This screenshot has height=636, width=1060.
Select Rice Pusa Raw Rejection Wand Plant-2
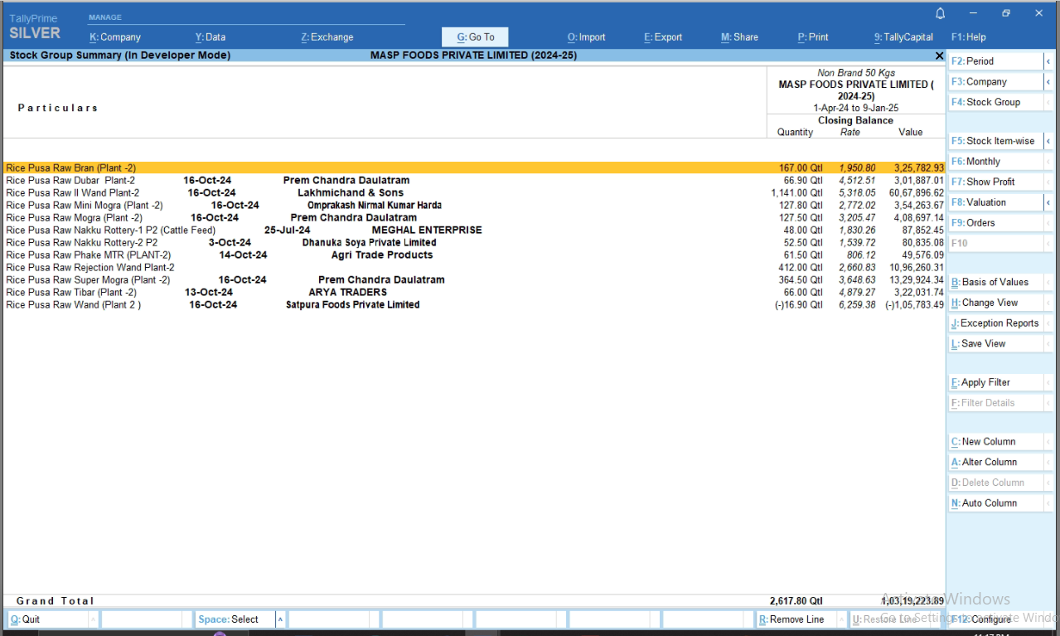[x=474, y=268]
